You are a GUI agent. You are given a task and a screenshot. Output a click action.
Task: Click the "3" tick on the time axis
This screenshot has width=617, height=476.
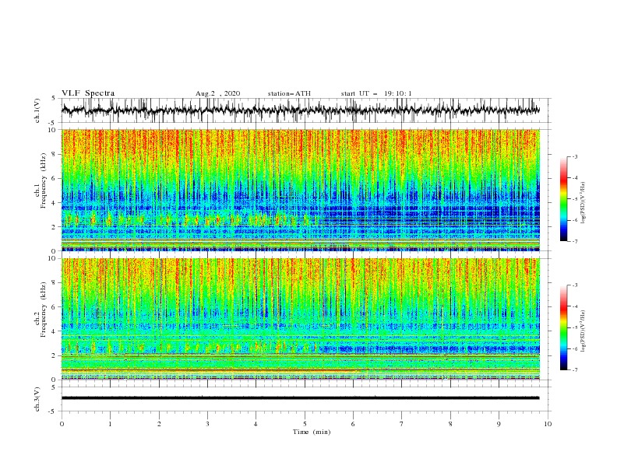[207, 424]
